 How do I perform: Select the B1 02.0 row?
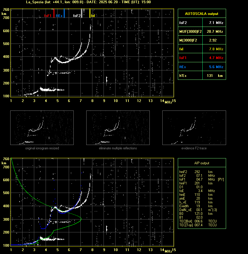coord(191,217)
